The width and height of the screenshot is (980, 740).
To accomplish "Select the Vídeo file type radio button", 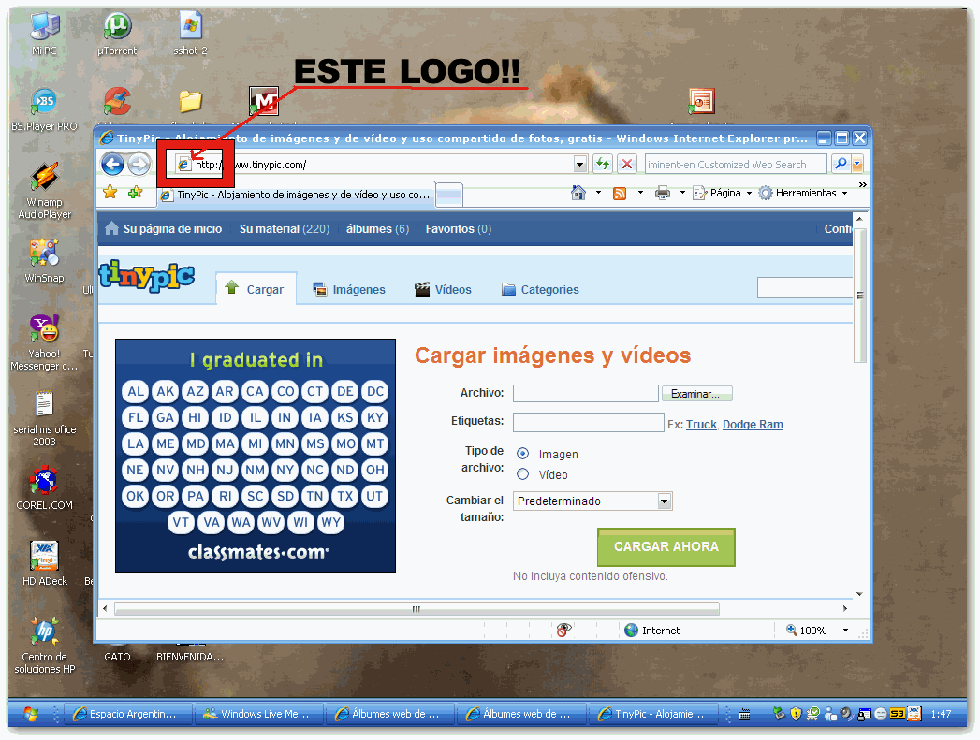I will pos(522,474).
